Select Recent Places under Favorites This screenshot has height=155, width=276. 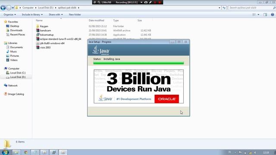pyautogui.click(x=16, y=34)
